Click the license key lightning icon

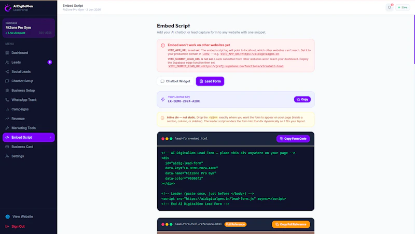163,99
